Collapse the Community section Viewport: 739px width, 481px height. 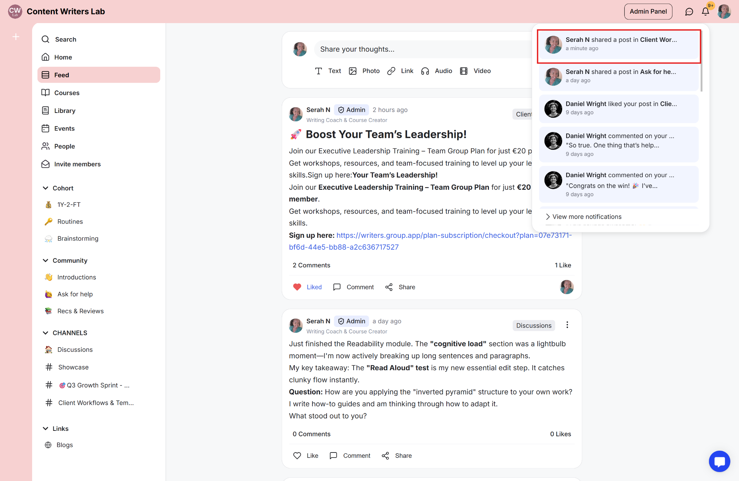45,261
